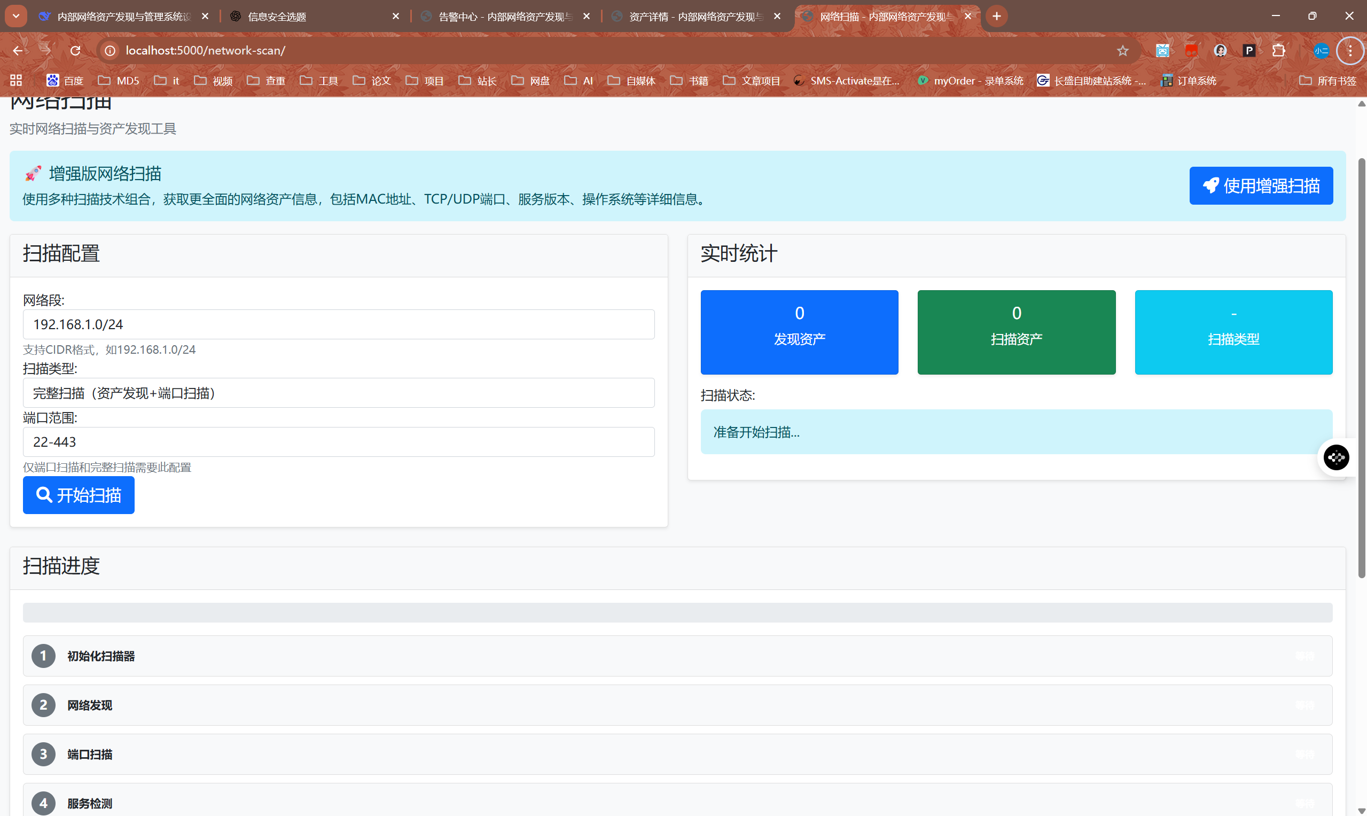
Task: Open the AI bookmark folder
Action: (578, 80)
